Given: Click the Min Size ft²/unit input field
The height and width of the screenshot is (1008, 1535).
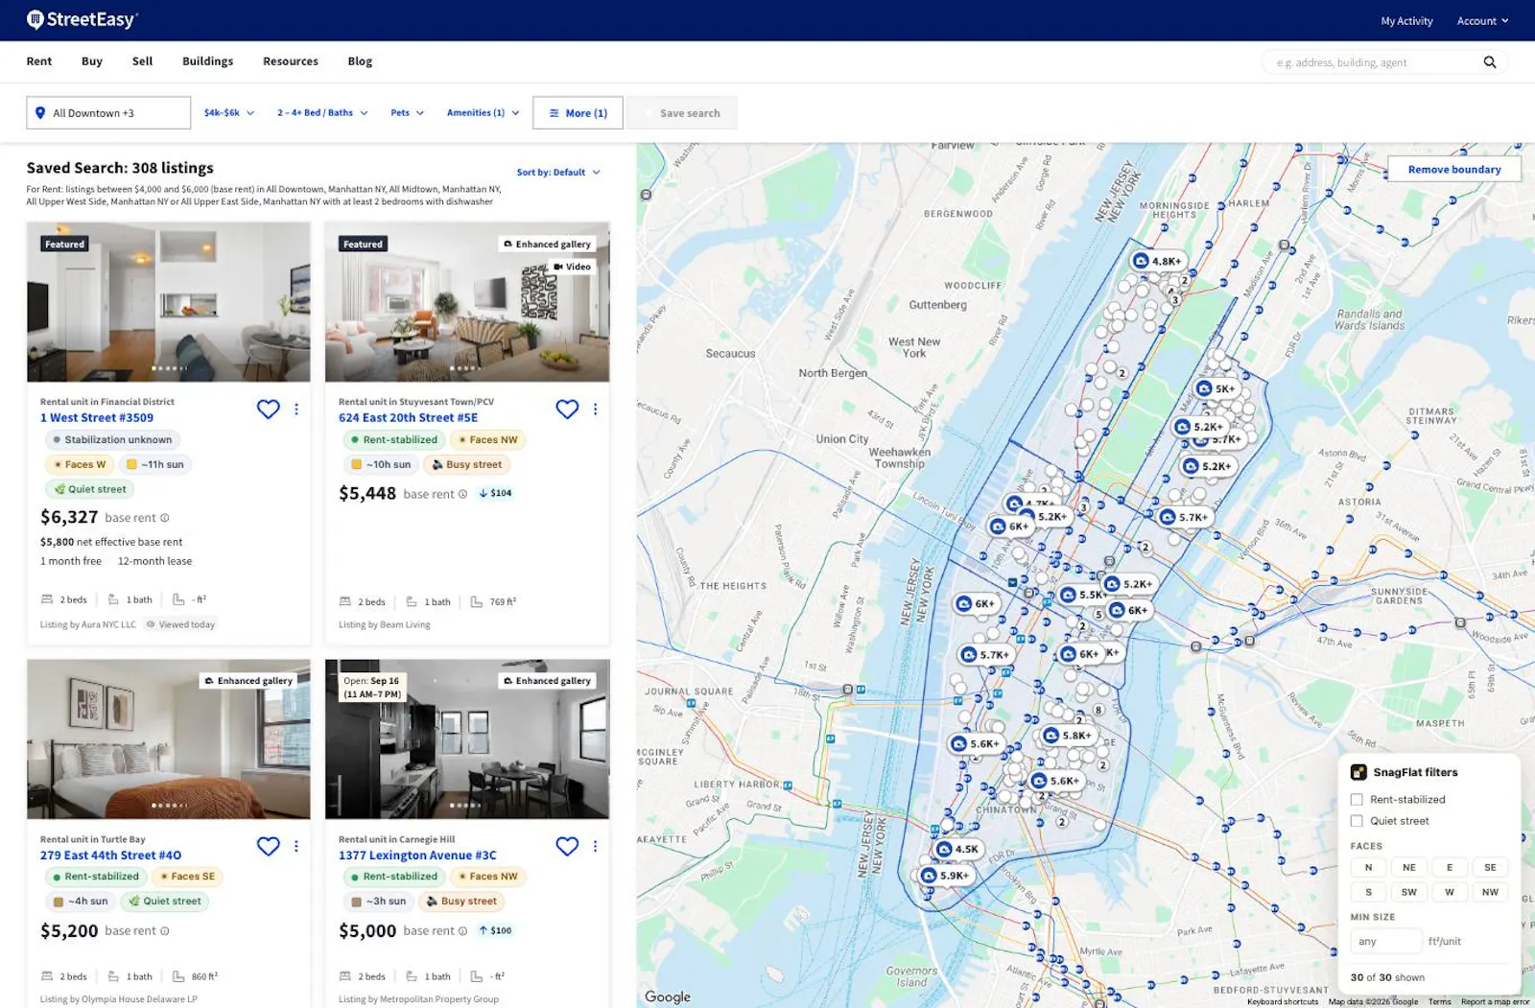Looking at the screenshot, I should pos(1386,941).
